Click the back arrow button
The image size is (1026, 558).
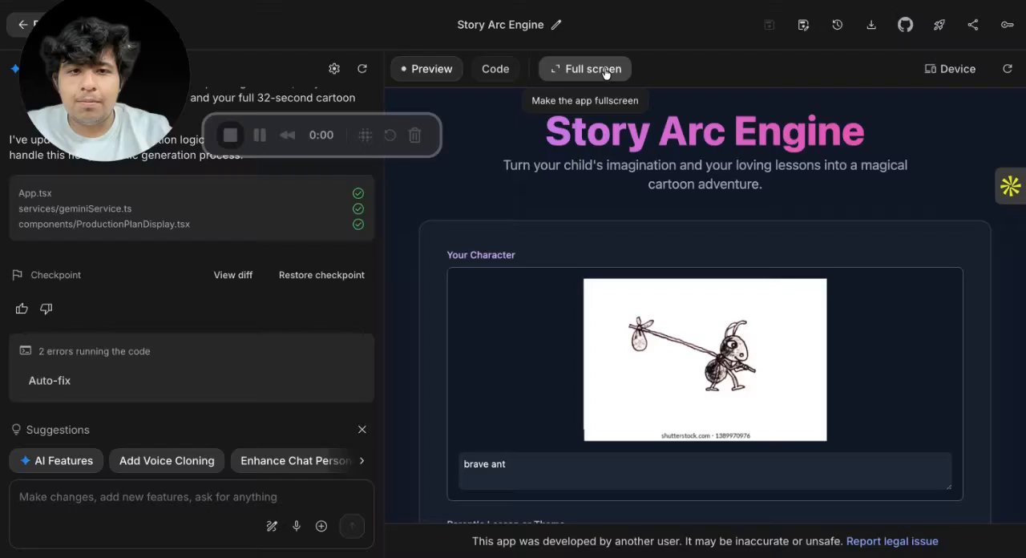[x=22, y=25]
